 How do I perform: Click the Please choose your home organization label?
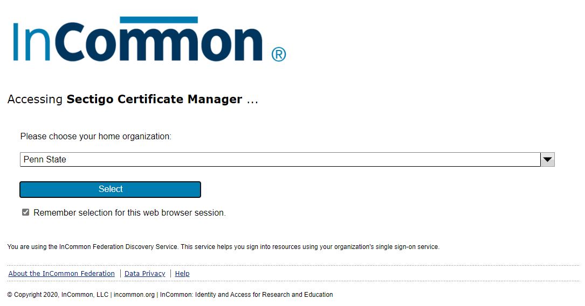96,136
